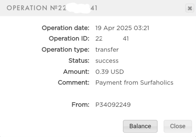Click the Status label
This screenshot has width=196, height=137.
[79, 61]
